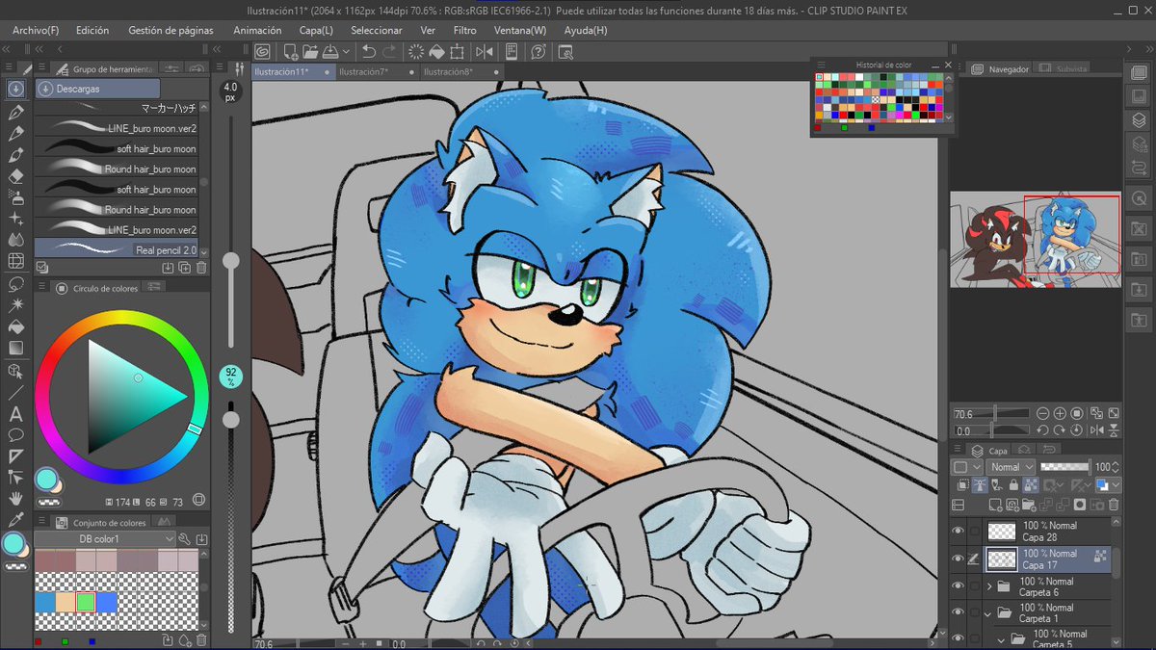
Task: Click the Fill bucket icon in command bar
Action: [436, 51]
